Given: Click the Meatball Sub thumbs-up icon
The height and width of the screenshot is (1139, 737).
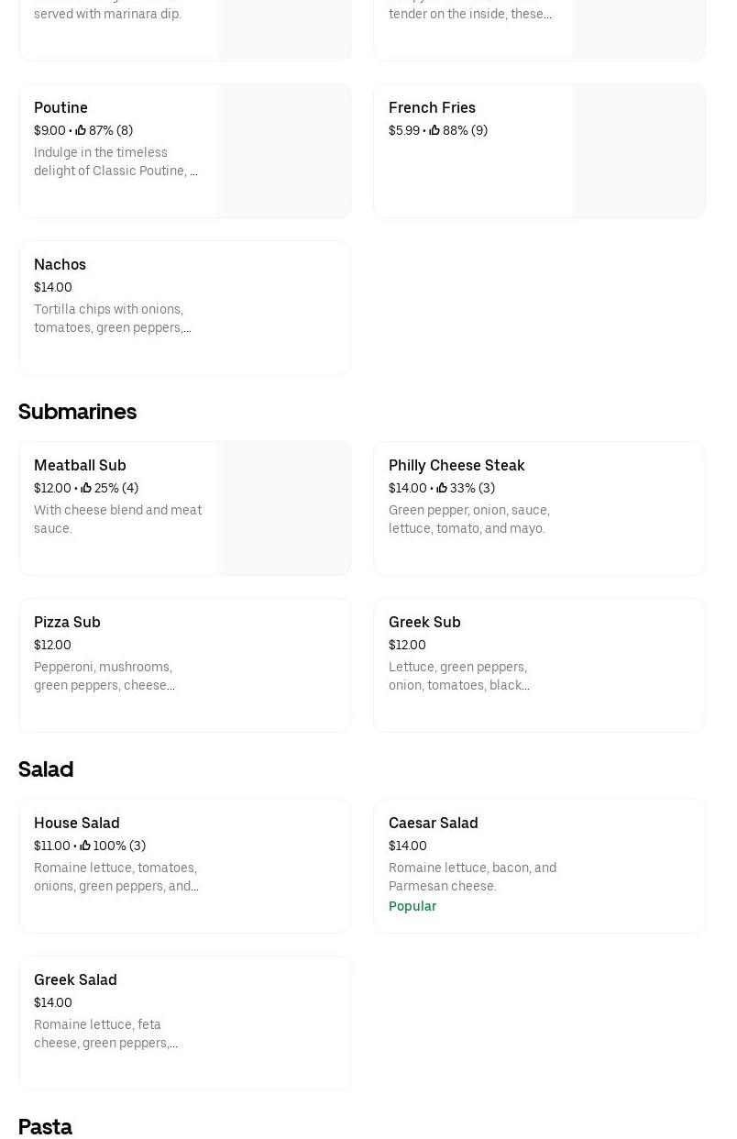Looking at the screenshot, I should pyautogui.click(x=86, y=489).
